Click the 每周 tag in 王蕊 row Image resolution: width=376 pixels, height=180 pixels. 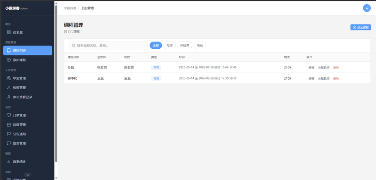click(x=156, y=78)
